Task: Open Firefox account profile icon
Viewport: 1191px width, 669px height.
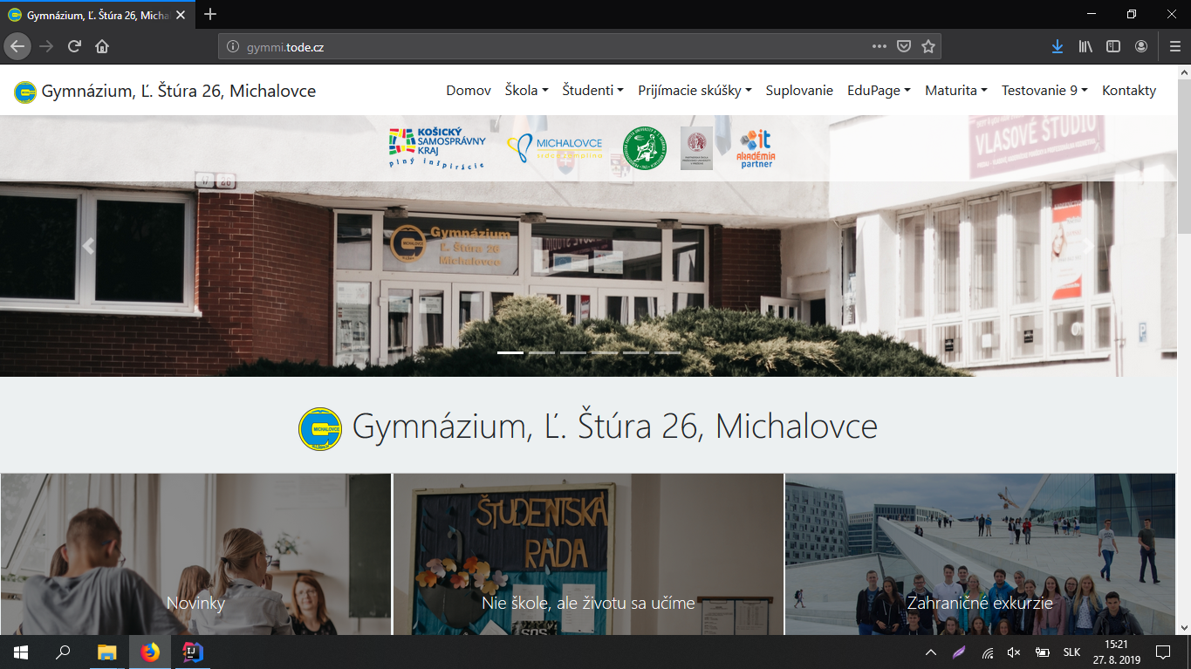Action: point(1141,46)
